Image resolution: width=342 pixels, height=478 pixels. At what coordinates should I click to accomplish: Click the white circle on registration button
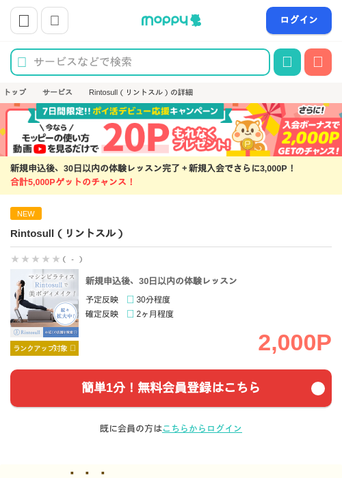pyautogui.click(x=318, y=389)
